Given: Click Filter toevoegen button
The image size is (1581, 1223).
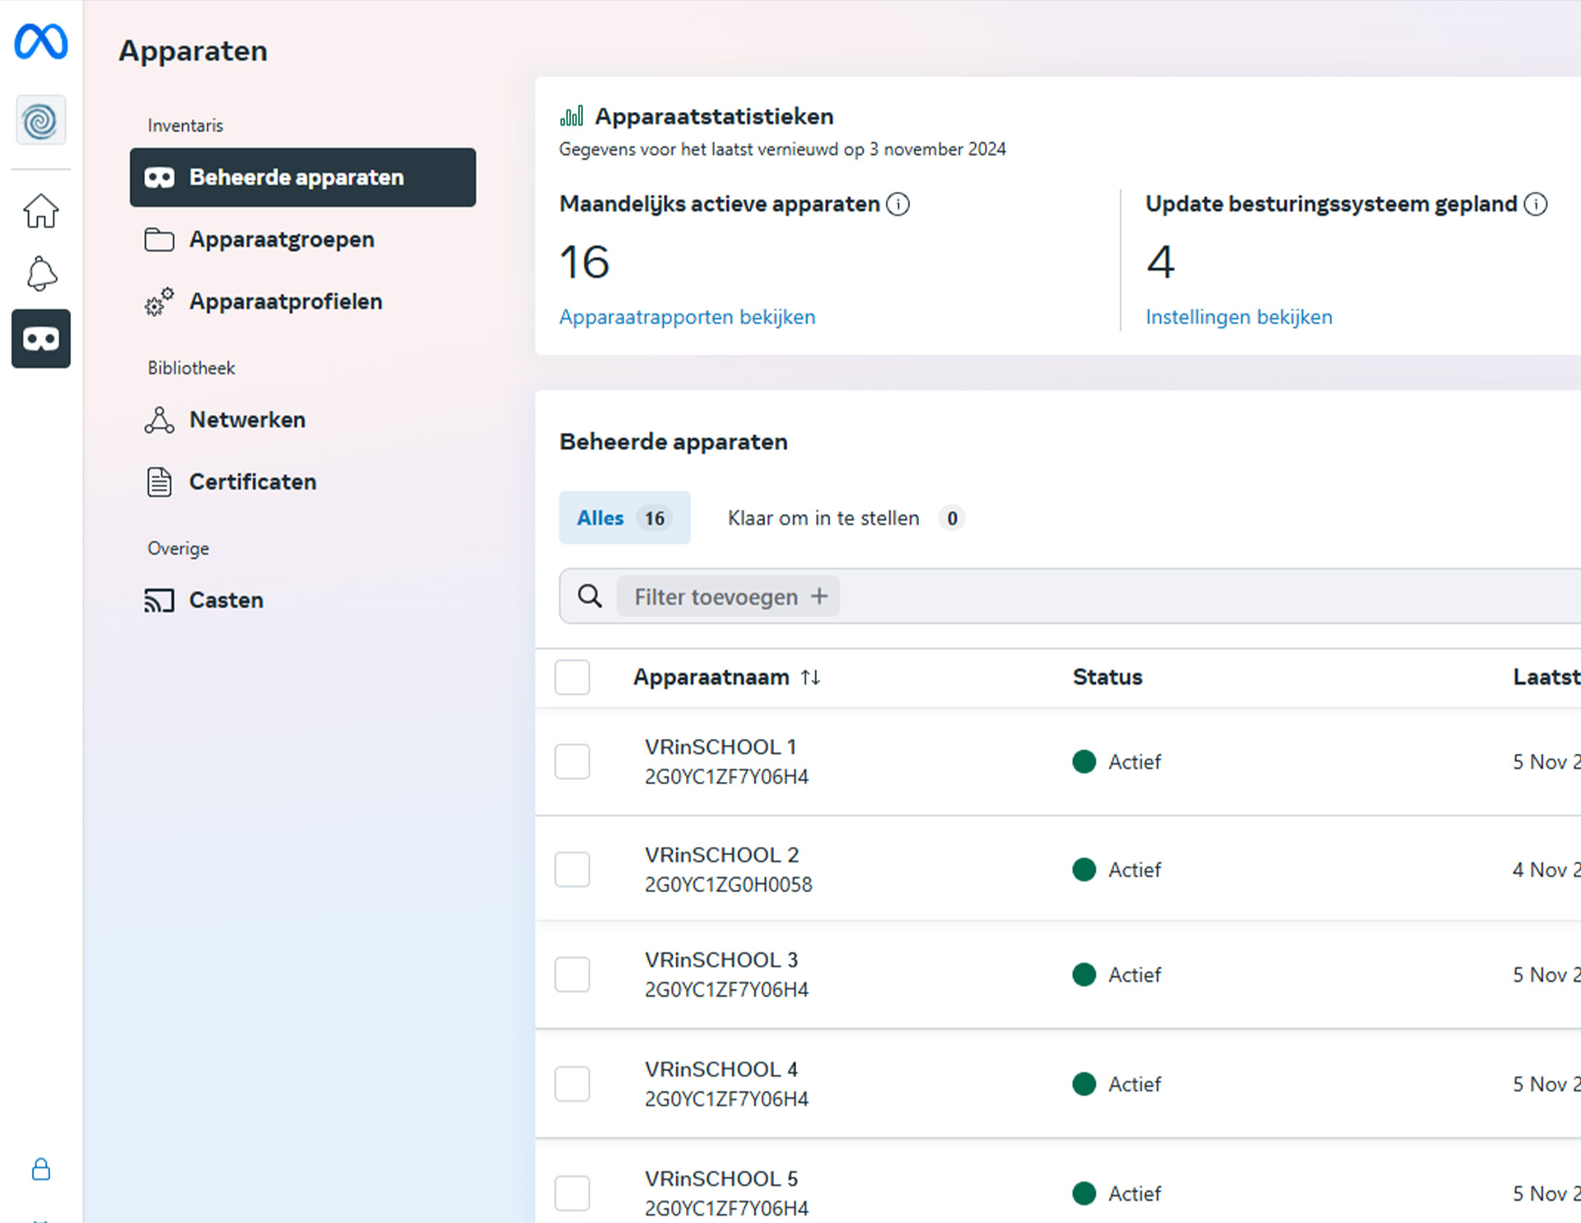Looking at the screenshot, I should [x=728, y=596].
